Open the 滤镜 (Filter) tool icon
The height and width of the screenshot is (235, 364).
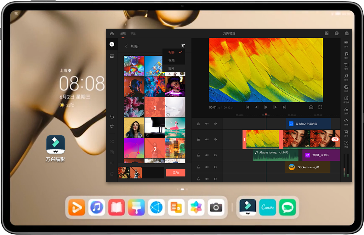(x=346, y=110)
